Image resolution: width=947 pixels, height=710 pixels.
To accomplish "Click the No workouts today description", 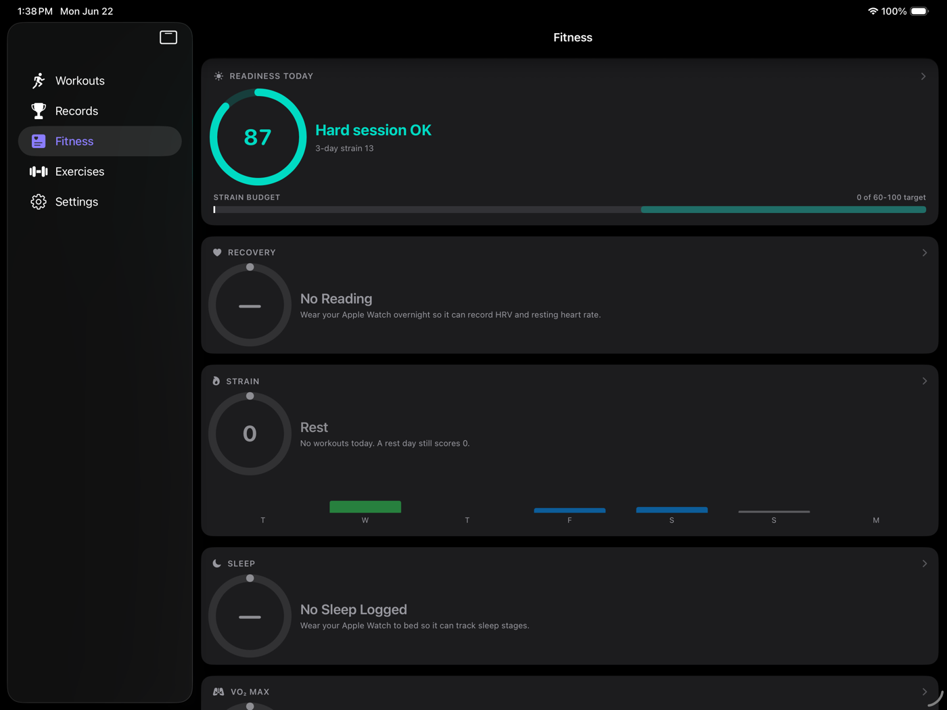I will click(x=385, y=444).
